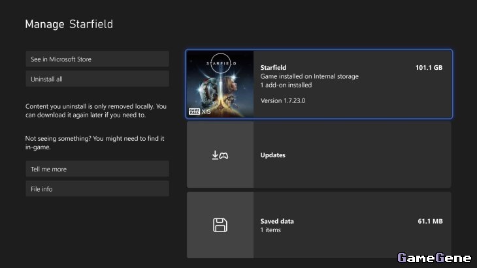Open See in Microsoft Store
The height and width of the screenshot is (268, 477).
point(97,59)
